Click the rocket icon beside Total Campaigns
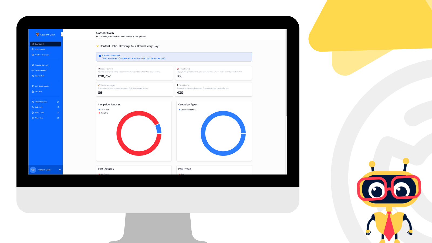The width and height of the screenshot is (432, 243). tap(99, 85)
